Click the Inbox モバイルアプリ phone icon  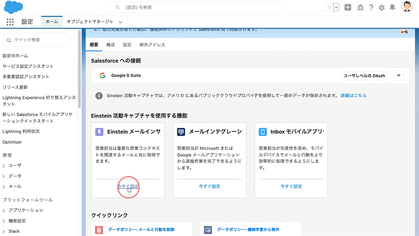[x=263, y=132]
